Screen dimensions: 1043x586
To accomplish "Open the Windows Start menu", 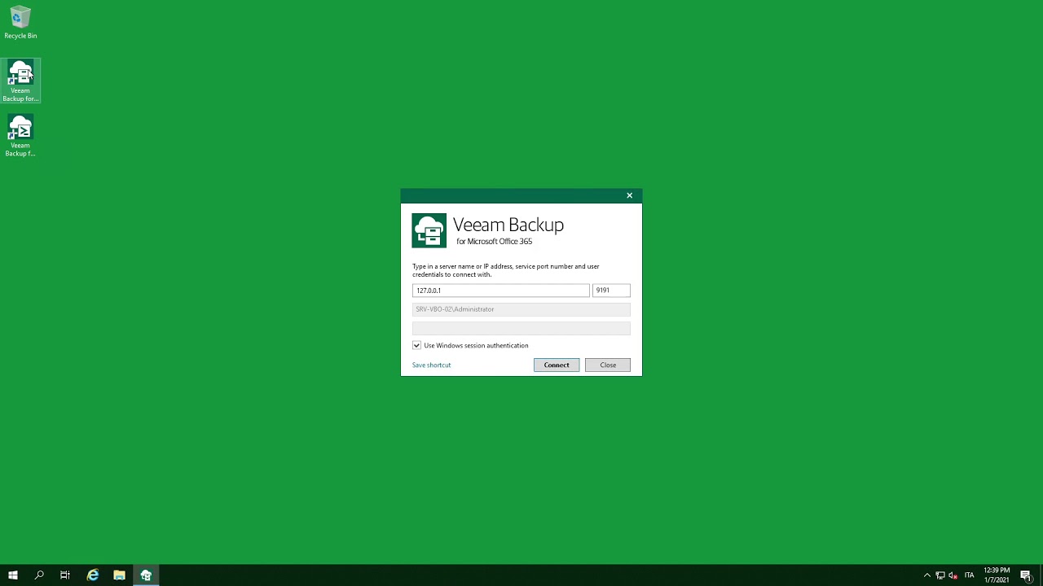I will pos(12,575).
